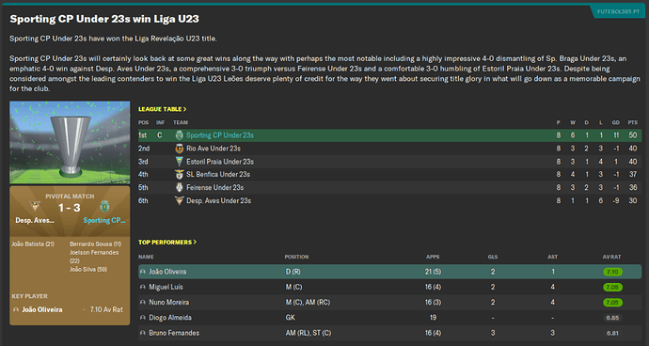Open Bruno Fernandes player profile
Viewport: 649px width, 346px height.
[174, 333]
